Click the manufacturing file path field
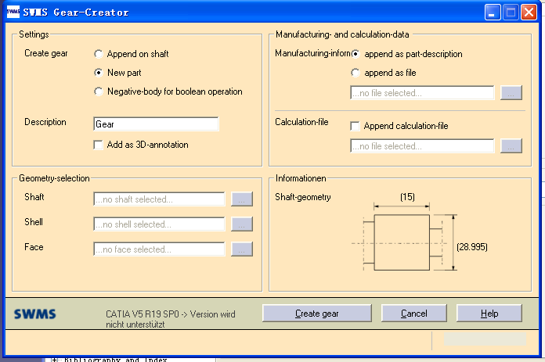This screenshot has height=362, width=545. click(x=422, y=93)
